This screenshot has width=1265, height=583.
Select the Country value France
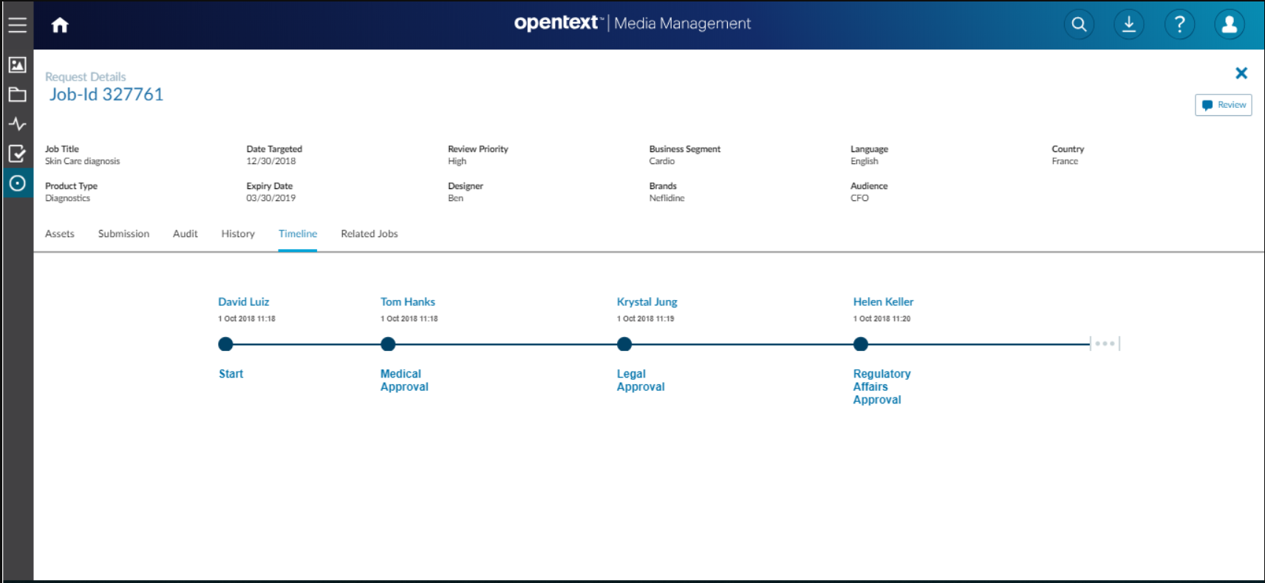[1065, 161]
